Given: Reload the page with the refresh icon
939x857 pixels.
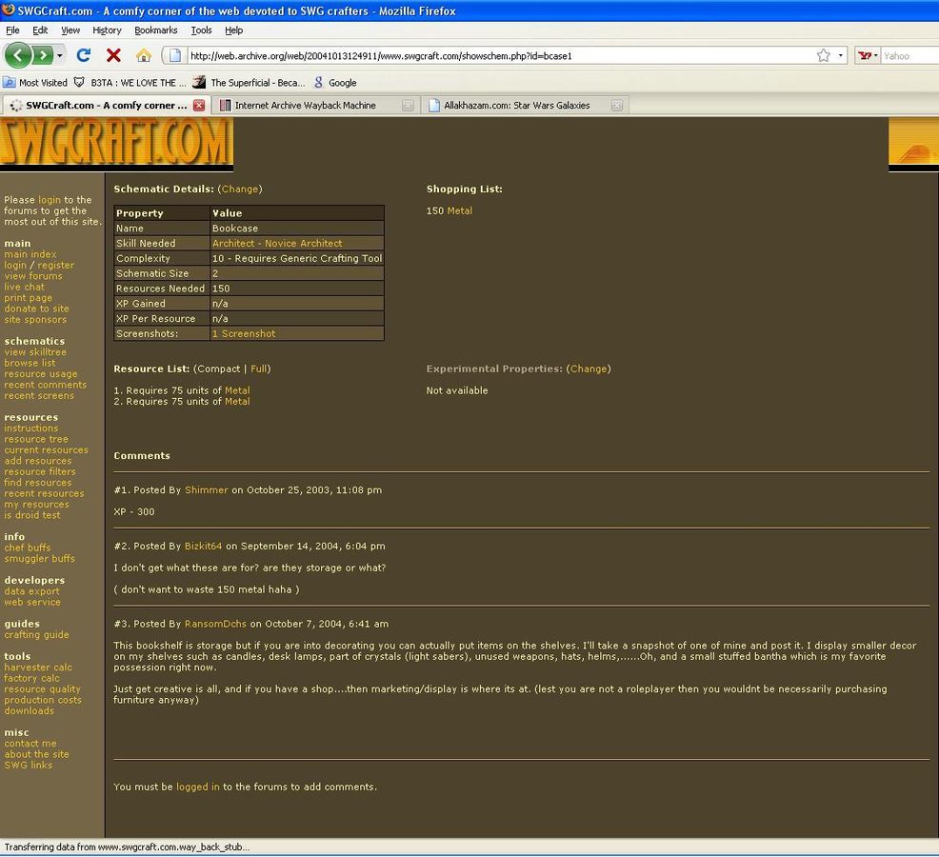Looking at the screenshot, I should tap(84, 55).
